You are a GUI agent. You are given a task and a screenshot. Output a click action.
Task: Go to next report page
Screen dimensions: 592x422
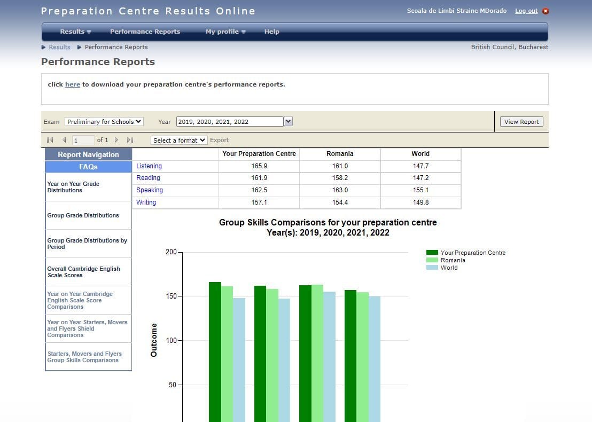pos(116,140)
